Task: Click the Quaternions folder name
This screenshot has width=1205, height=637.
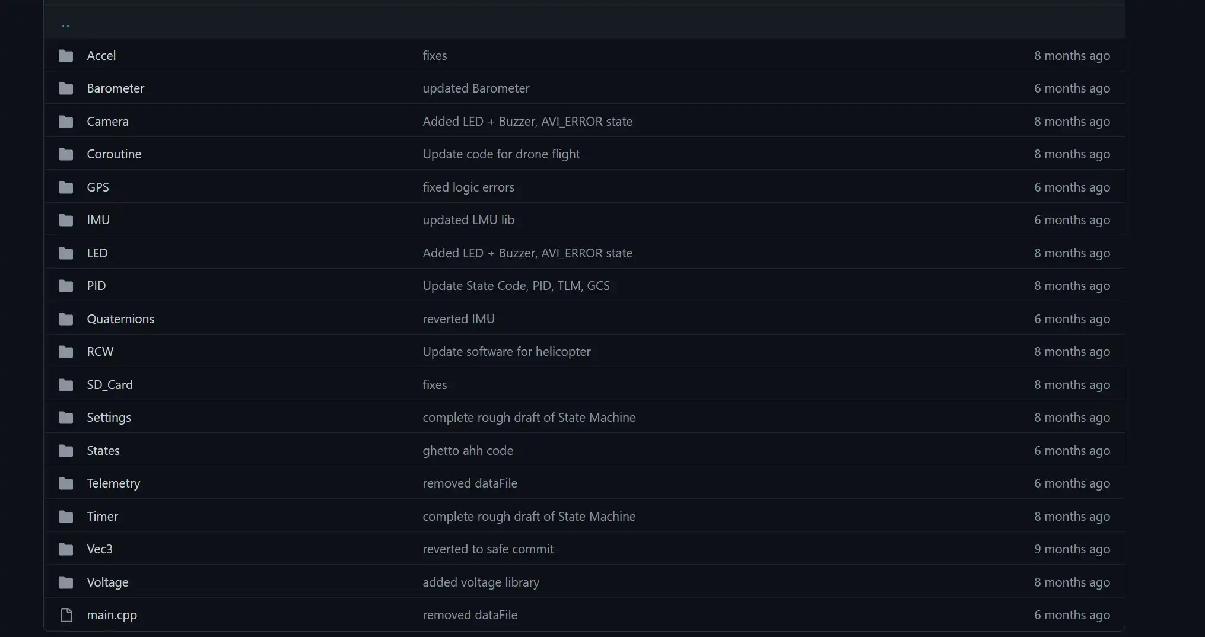Action: pos(120,319)
